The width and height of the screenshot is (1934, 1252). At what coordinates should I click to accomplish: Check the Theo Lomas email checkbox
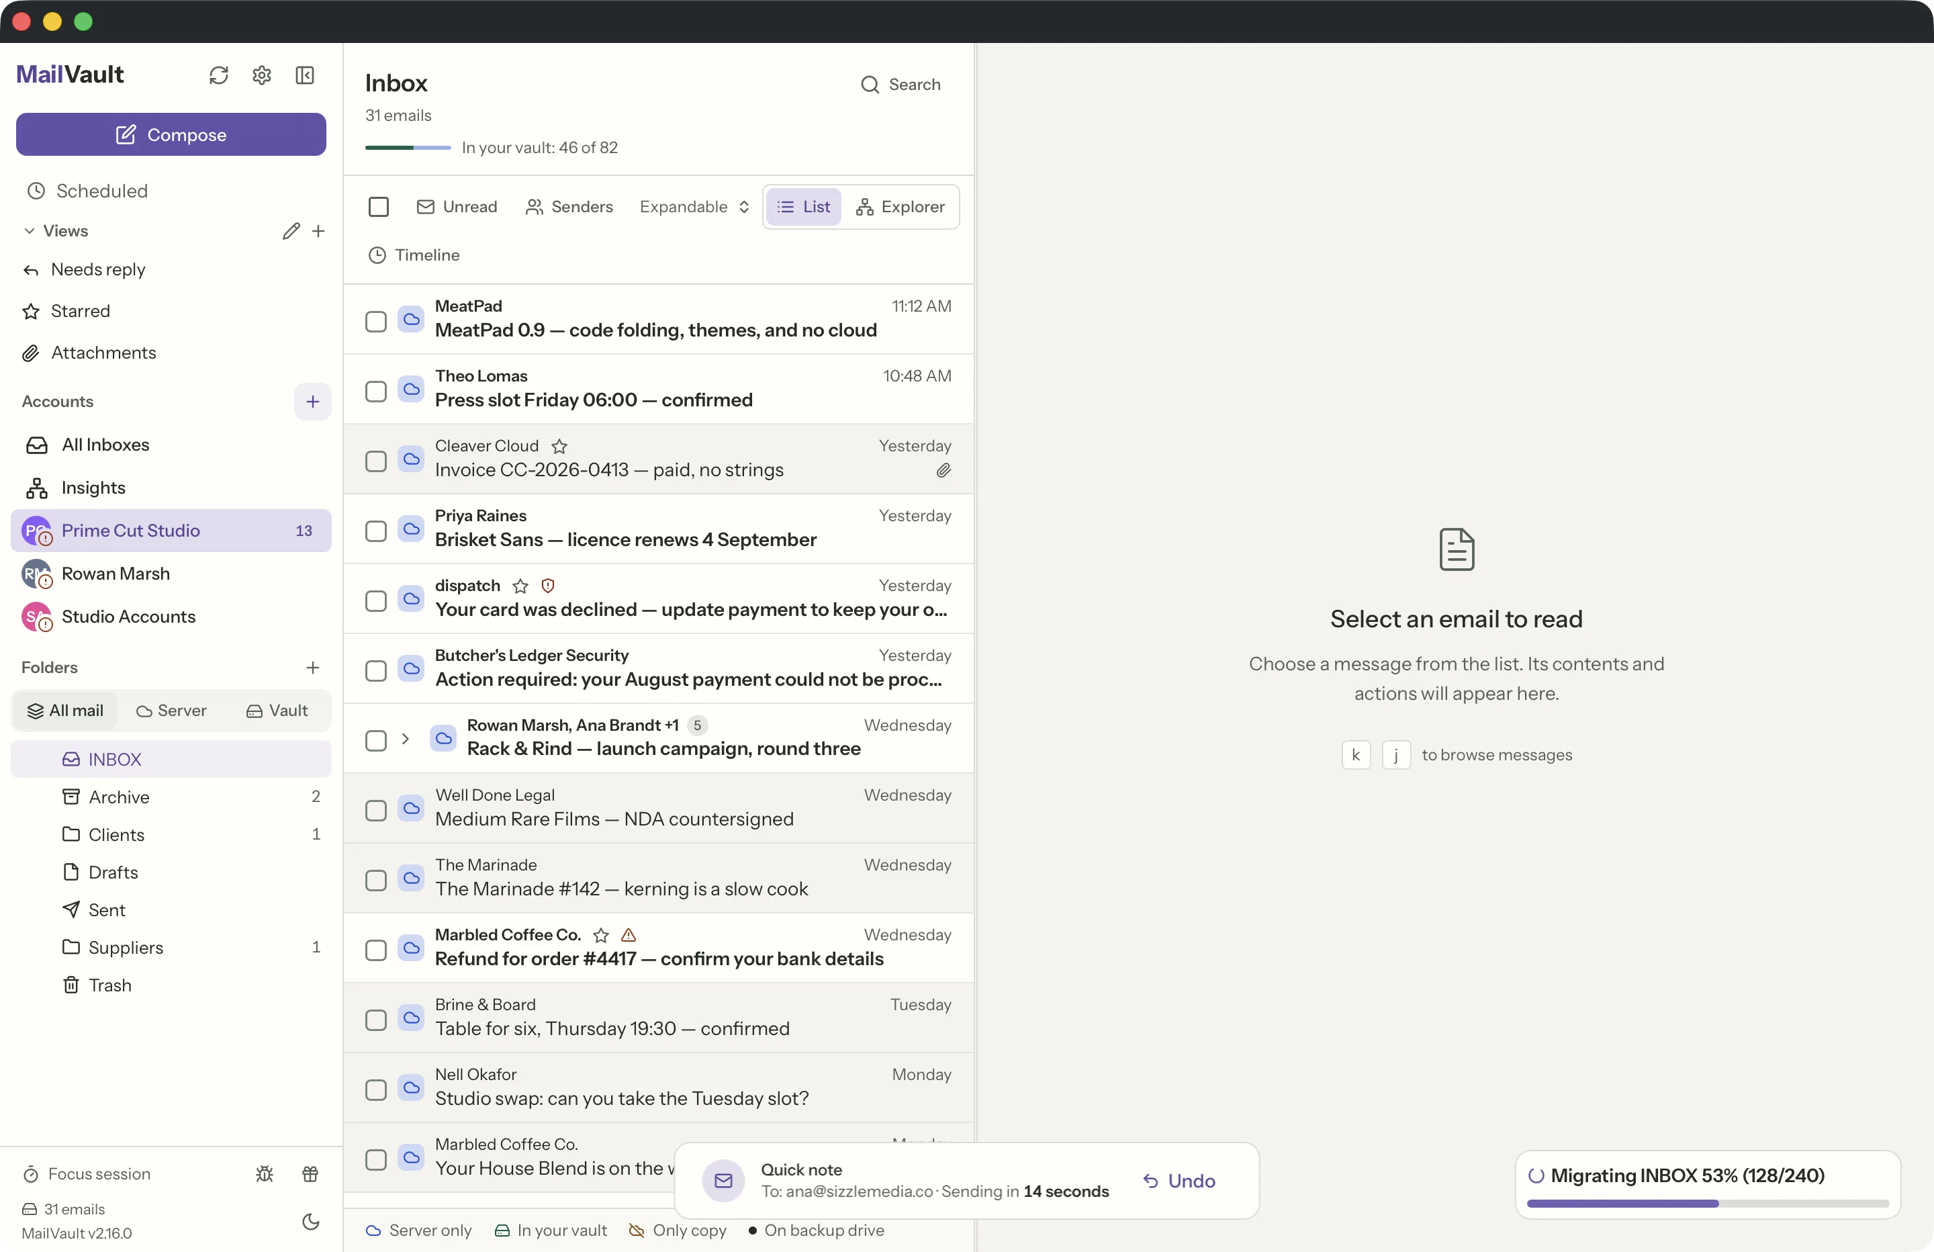coord(375,392)
